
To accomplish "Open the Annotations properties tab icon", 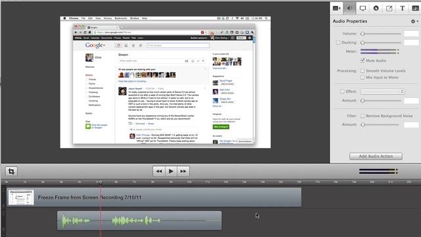I will (x=389, y=9).
